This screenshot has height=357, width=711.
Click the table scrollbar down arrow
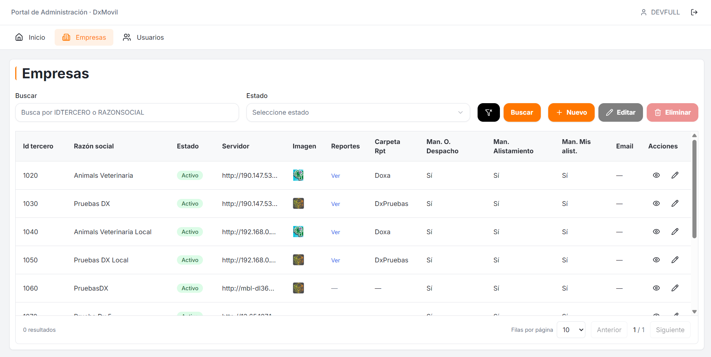pyautogui.click(x=694, y=312)
